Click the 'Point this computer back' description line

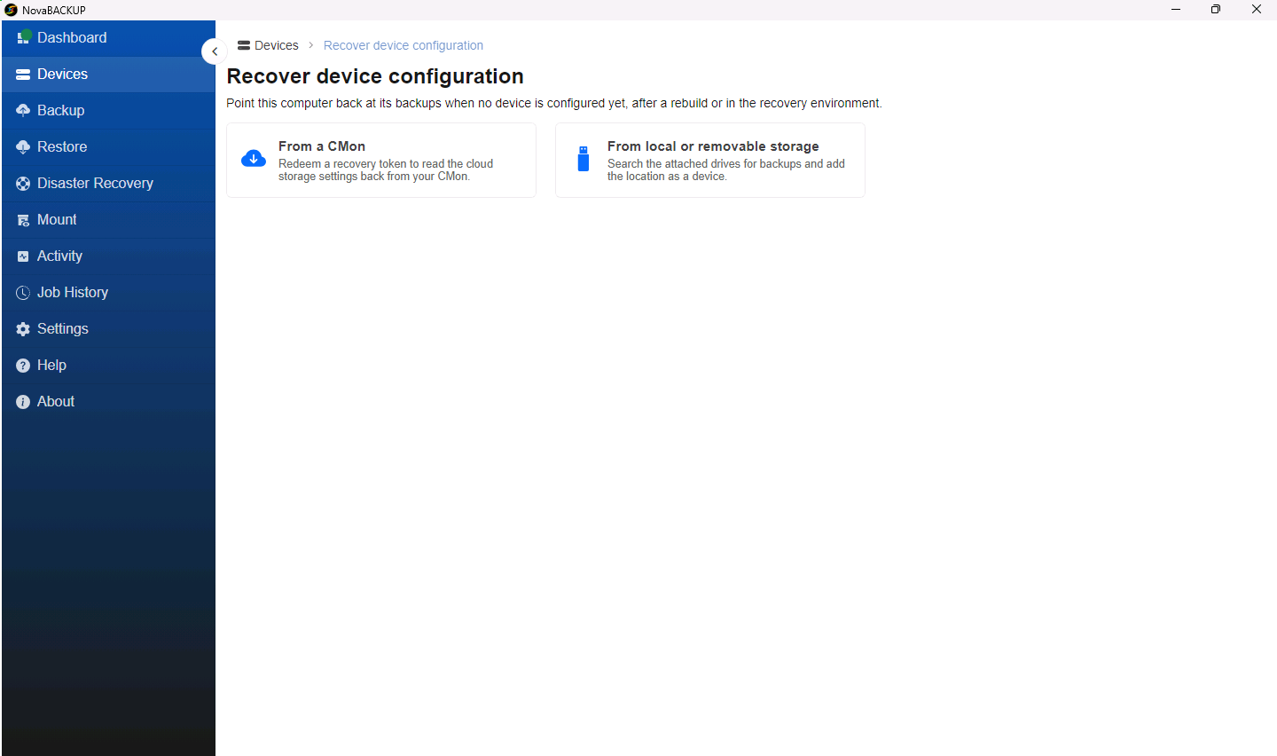(554, 103)
